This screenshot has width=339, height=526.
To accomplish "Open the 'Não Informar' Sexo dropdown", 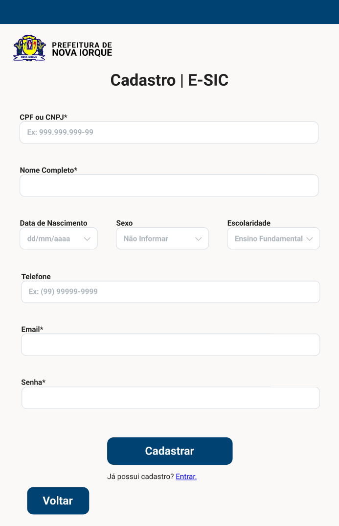I will (x=162, y=239).
